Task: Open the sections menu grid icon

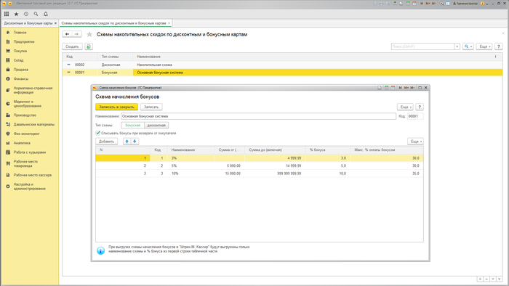Action: pyautogui.click(x=7, y=14)
